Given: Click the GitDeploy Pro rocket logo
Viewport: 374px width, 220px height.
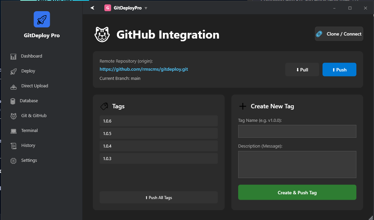Looking at the screenshot, I should click(x=41, y=19).
